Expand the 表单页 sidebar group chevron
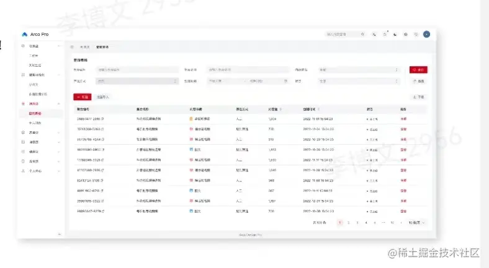 [x=59, y=132]
